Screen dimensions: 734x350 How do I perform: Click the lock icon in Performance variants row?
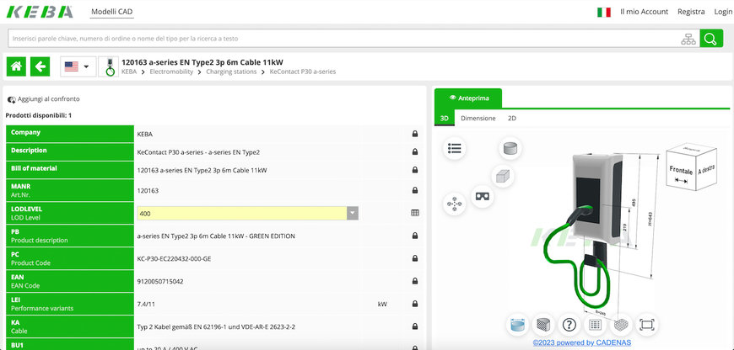(x=415, y=304)
